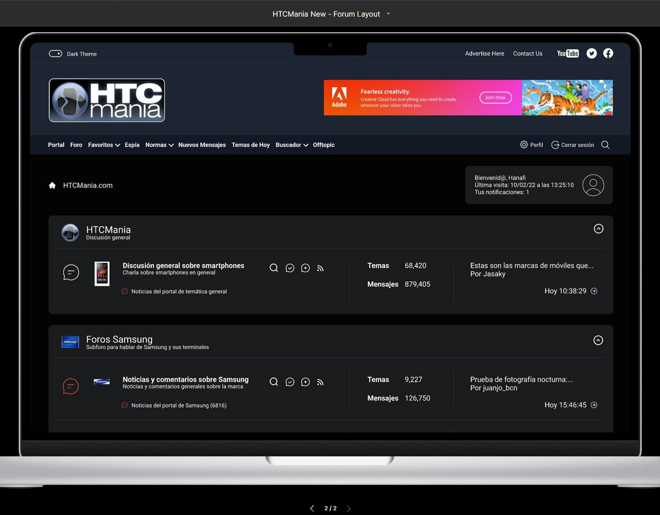
Task: Open user profile Por Jasaky
Action: click(487, 274)
